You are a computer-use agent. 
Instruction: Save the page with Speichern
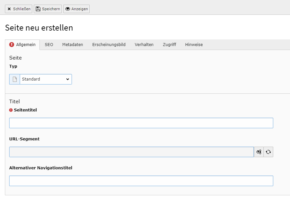click(48, 9)
